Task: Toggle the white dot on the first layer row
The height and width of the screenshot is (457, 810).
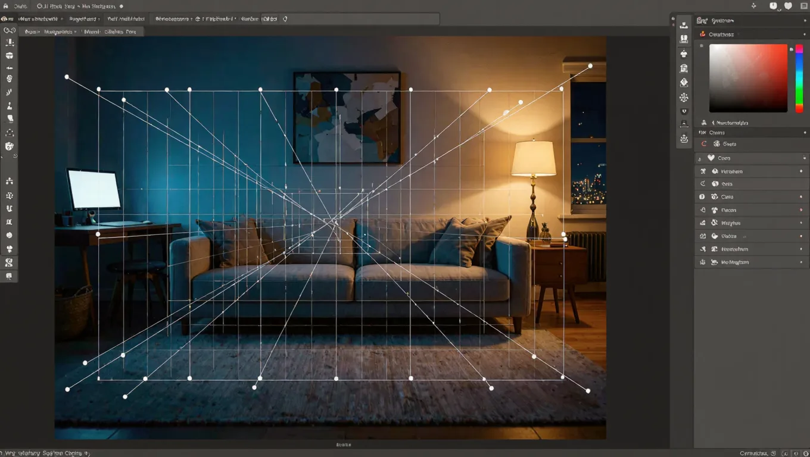Action: point(801,171)
